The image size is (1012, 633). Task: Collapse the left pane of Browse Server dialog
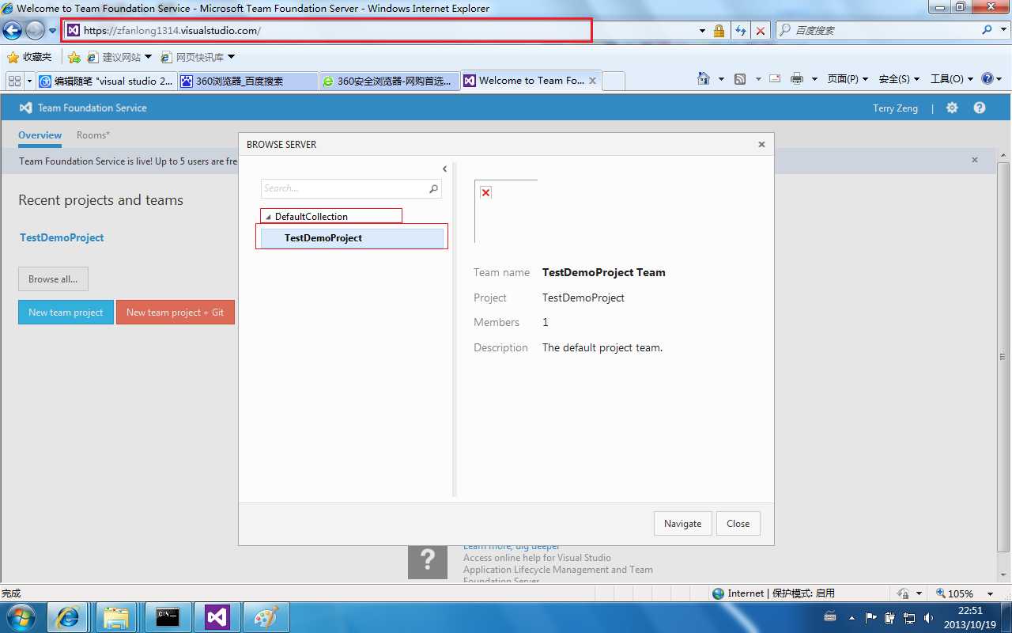coord(444,169)
